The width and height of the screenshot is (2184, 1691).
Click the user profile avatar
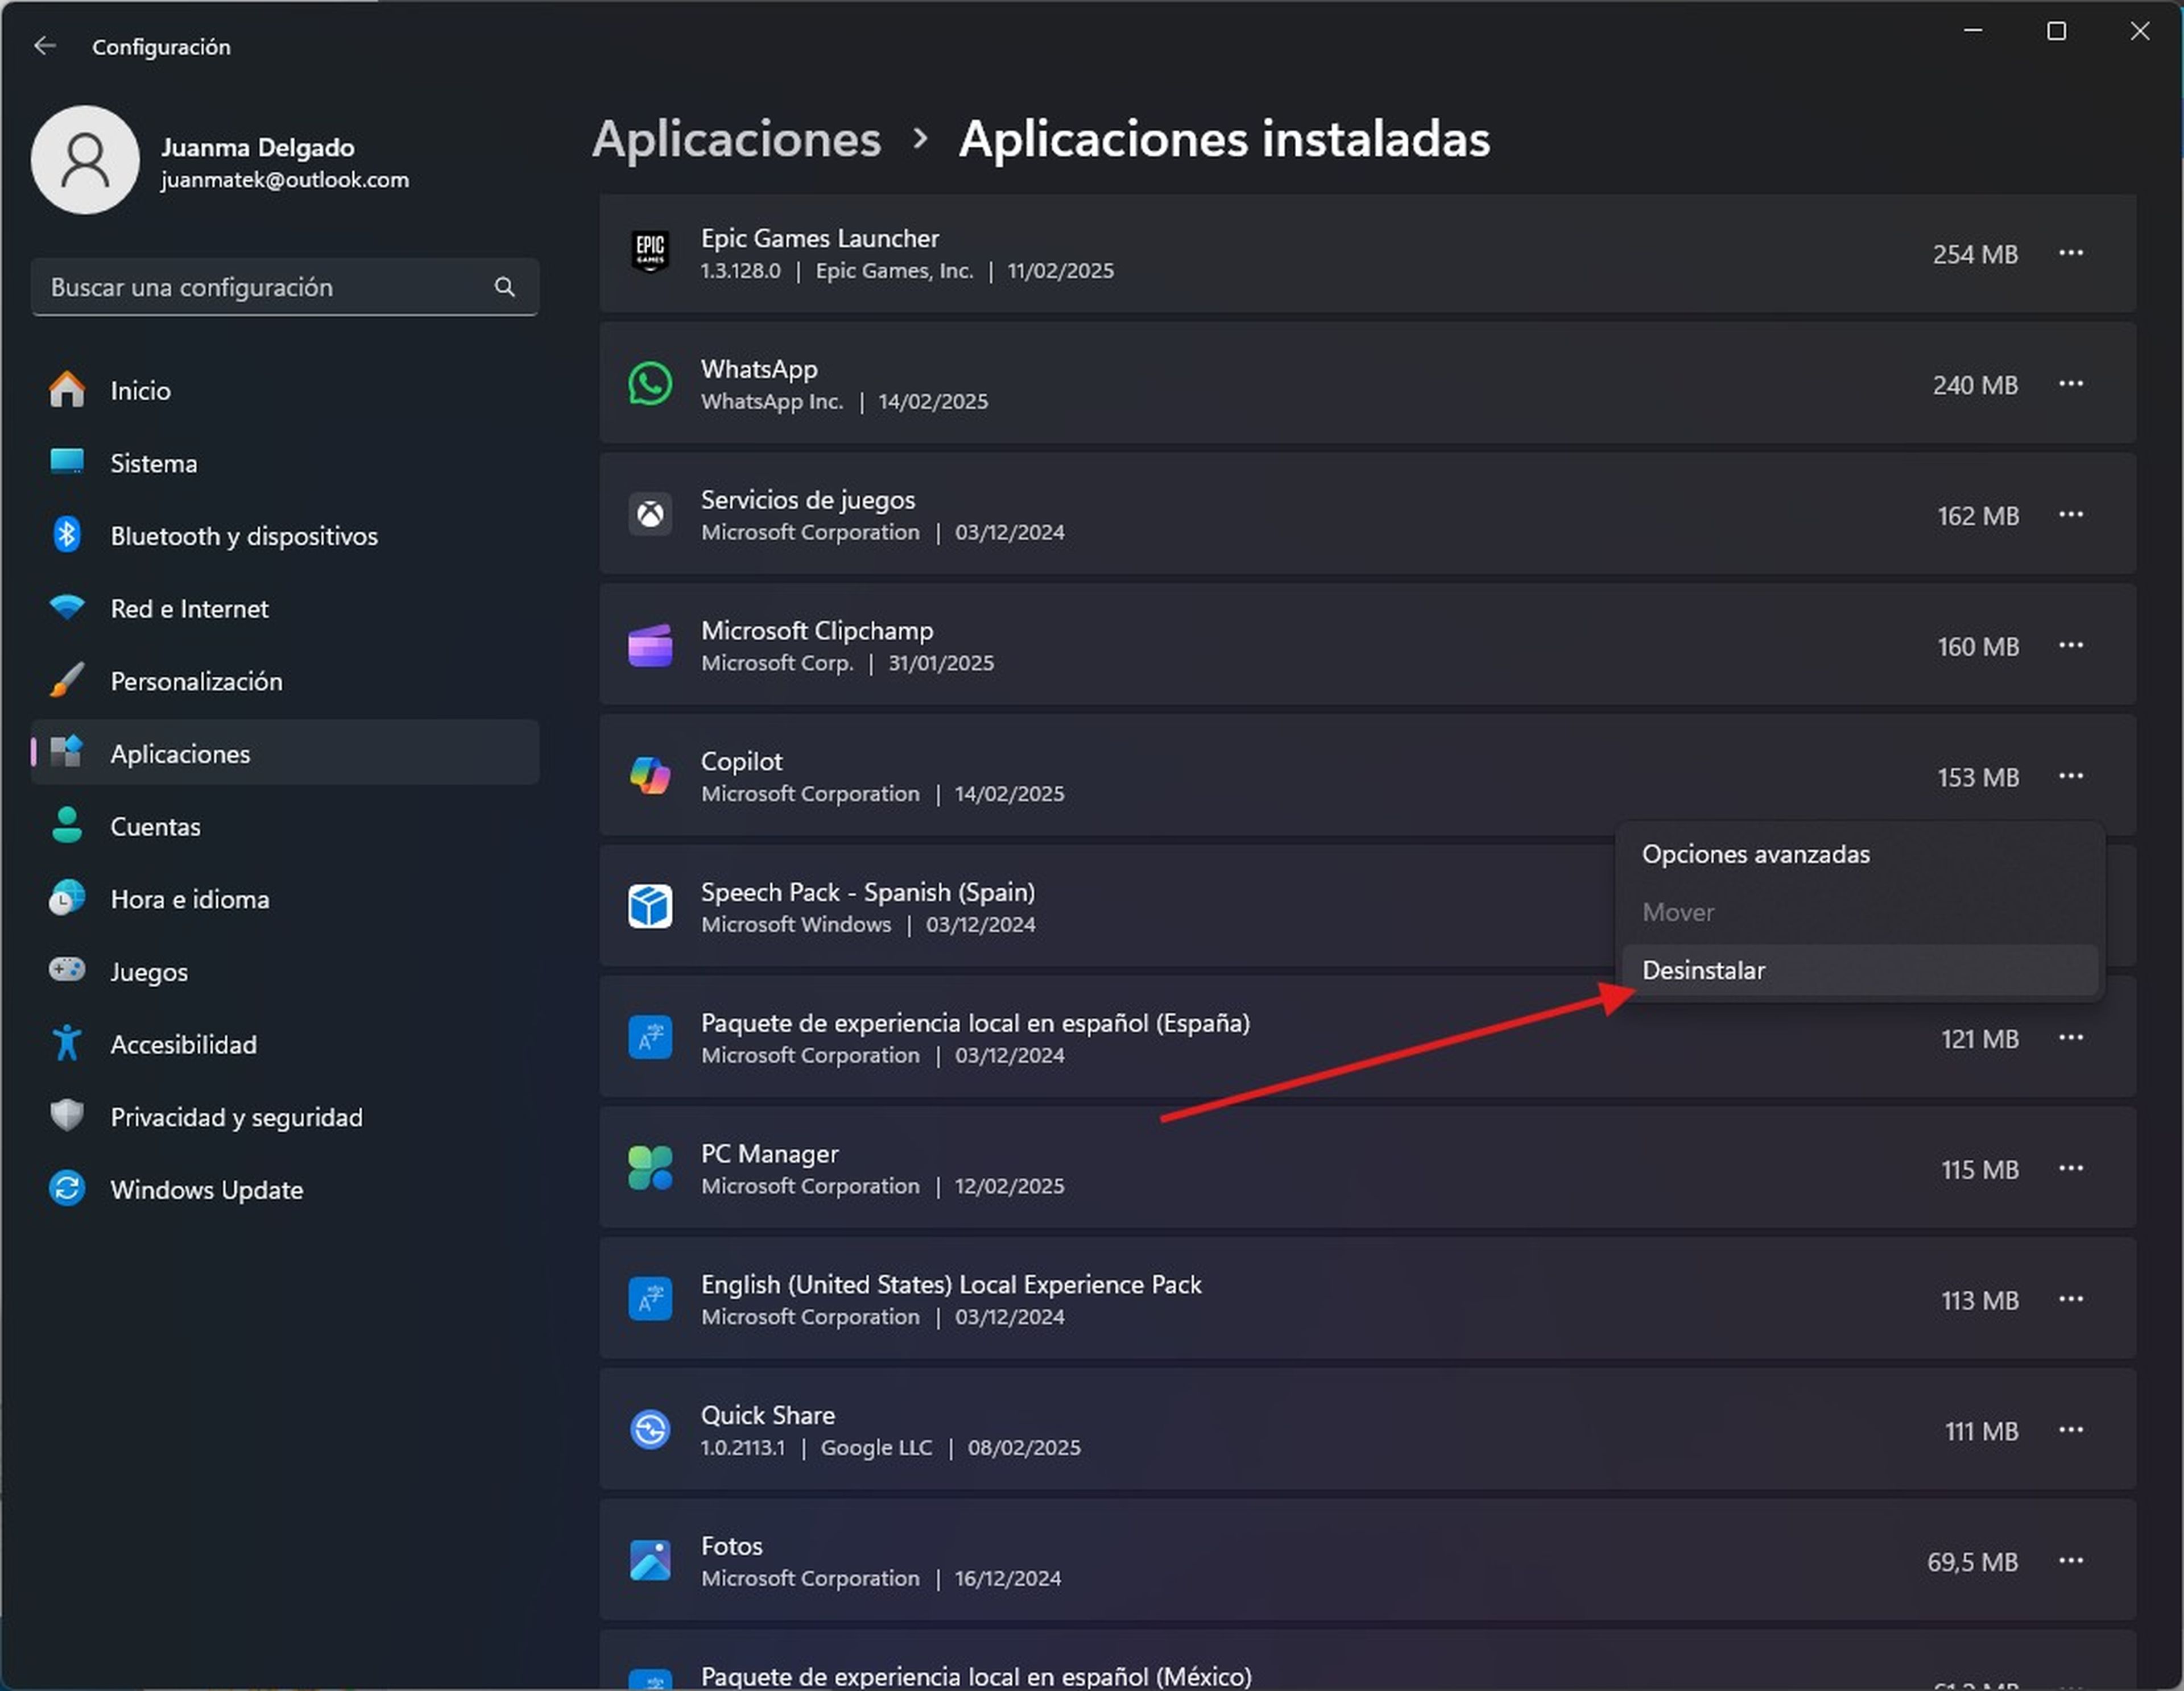85,160
